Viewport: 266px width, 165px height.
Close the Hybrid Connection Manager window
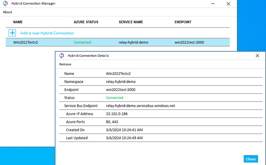coord(228,4)
